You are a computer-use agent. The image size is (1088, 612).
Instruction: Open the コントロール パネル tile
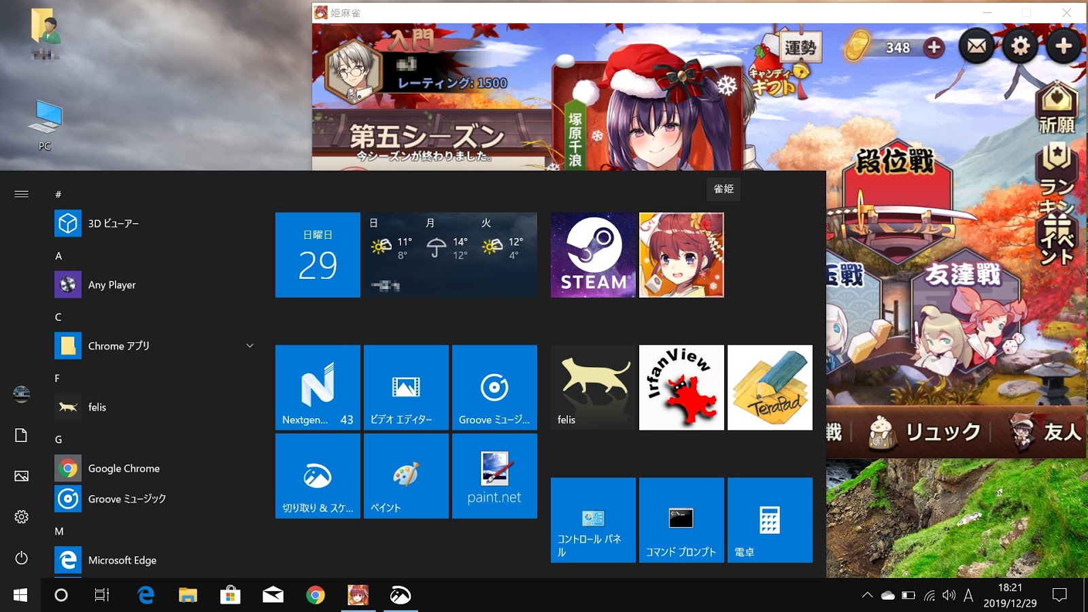coord(593,520)
